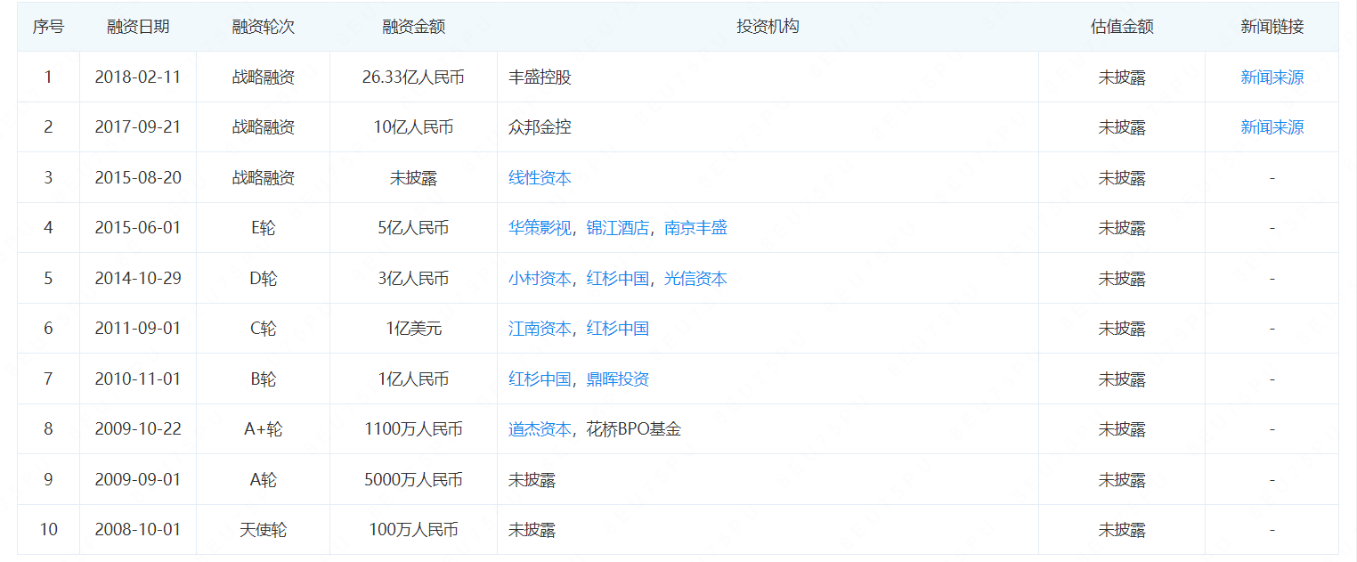Click 未披露 investor in the A轮 row
This screenshot has height=562, width=1357.
point(532,480)
